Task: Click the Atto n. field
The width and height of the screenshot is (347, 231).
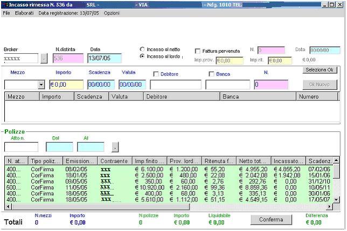Action: coord(21,147)
